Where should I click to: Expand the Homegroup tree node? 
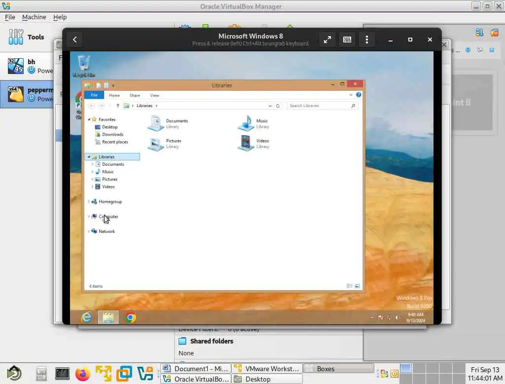coord(89,201)
